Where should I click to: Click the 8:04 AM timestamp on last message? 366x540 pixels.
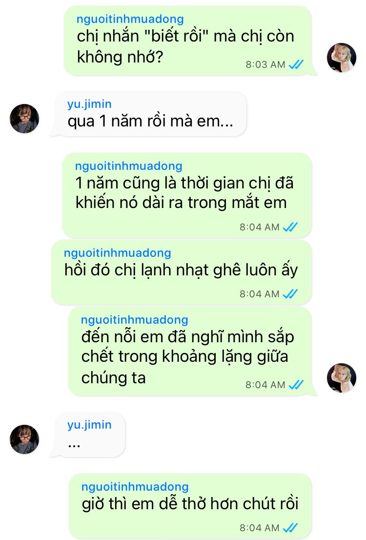click(x=259, y=527)
